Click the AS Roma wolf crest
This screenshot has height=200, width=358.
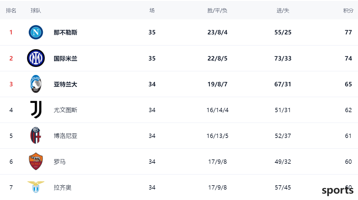pyautogui.click(x=36, y=161)
